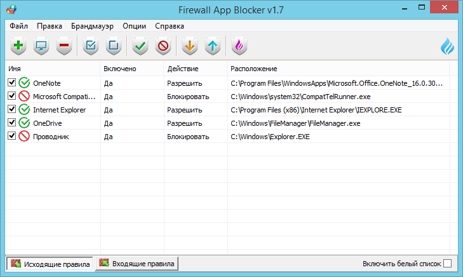463x277 pixels.
Task: Switch to the Входящие правила tab
Action: click(x=136, y=263)
